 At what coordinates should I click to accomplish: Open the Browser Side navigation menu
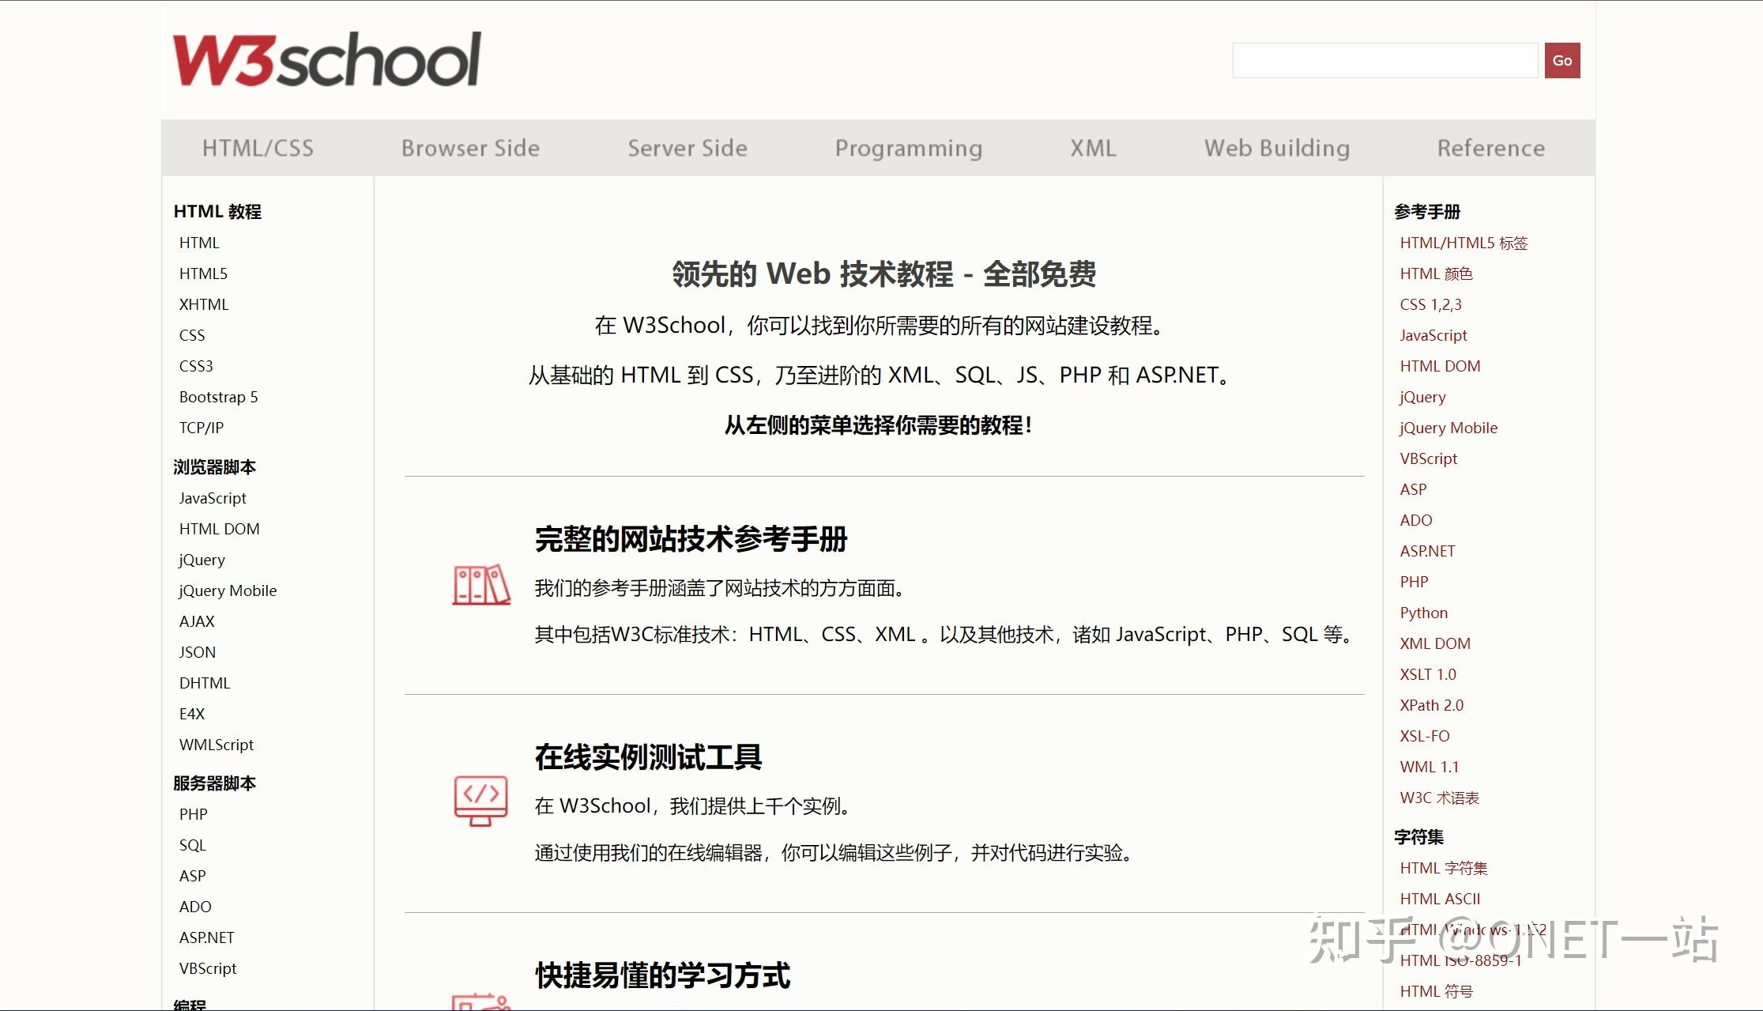tap(471, 147)
